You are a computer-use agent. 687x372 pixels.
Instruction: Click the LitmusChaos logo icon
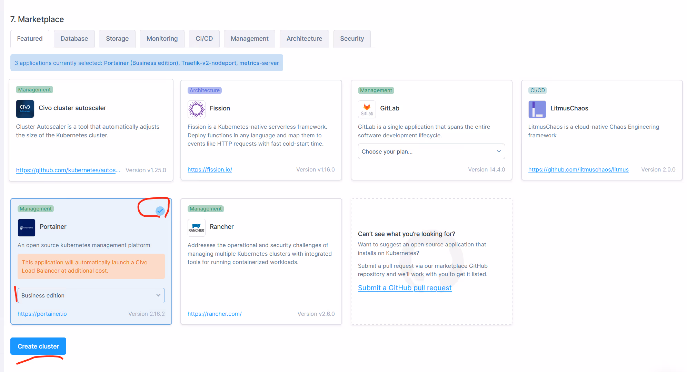537,109
